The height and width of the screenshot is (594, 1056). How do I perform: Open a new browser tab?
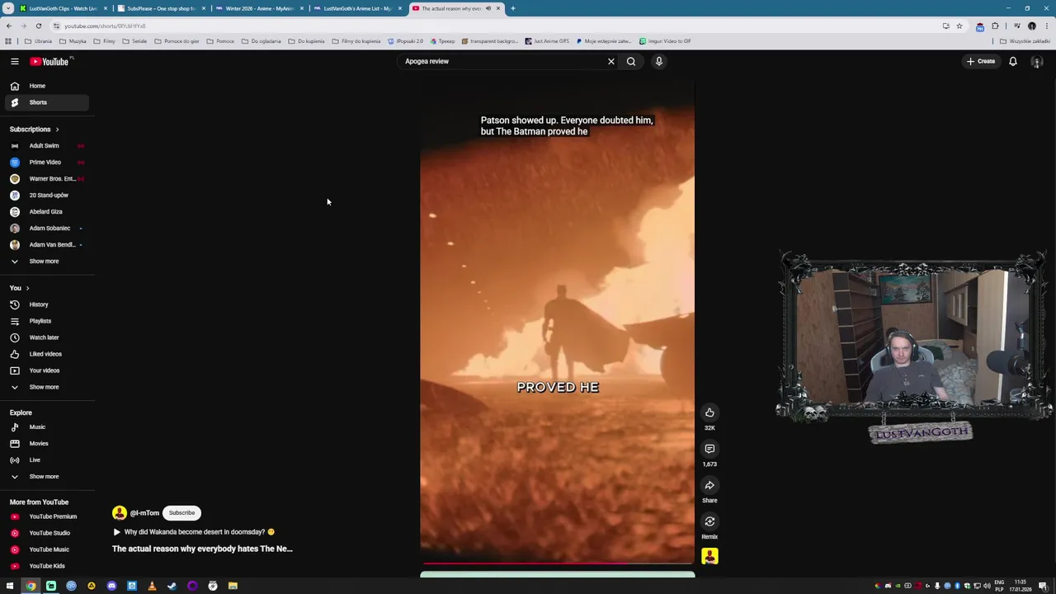pos(512,8)
